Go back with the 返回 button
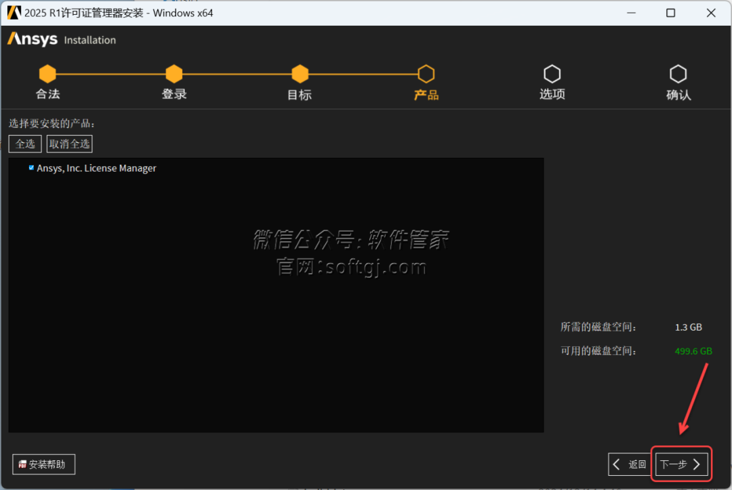Screen dimensions: 732x490 pyautogui.click(x=630, y=464)
